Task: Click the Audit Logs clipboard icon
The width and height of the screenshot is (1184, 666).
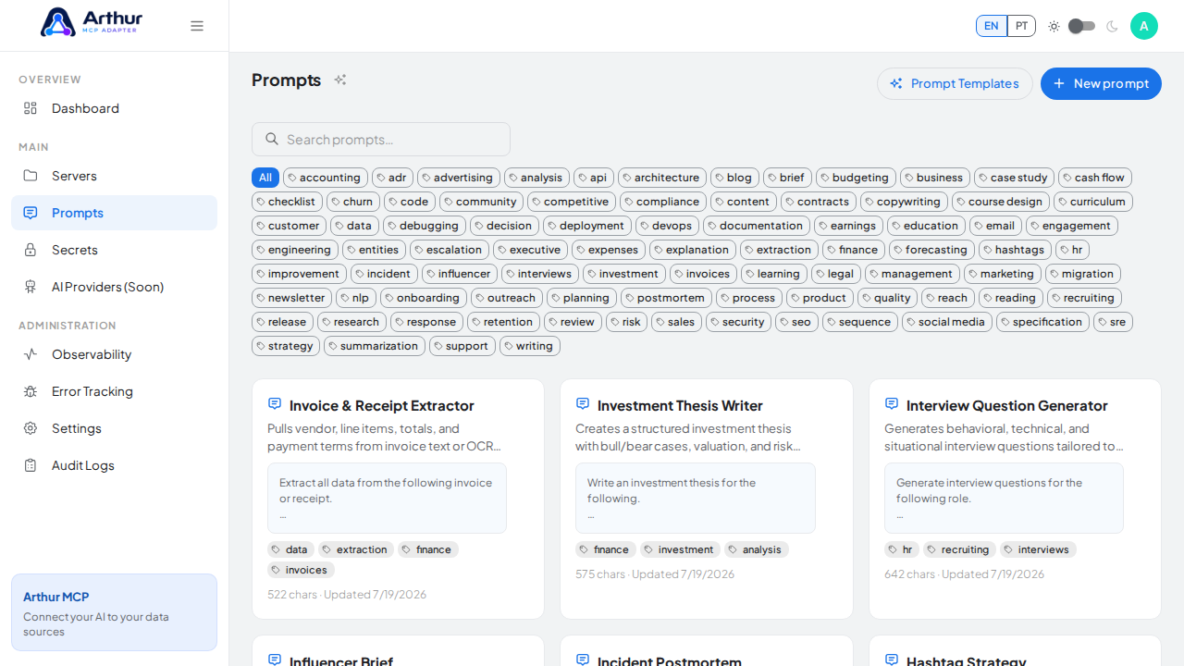Action: [x=31, y=465]
